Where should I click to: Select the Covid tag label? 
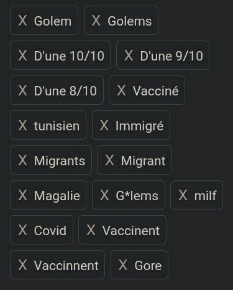click(x=50, y=231)
